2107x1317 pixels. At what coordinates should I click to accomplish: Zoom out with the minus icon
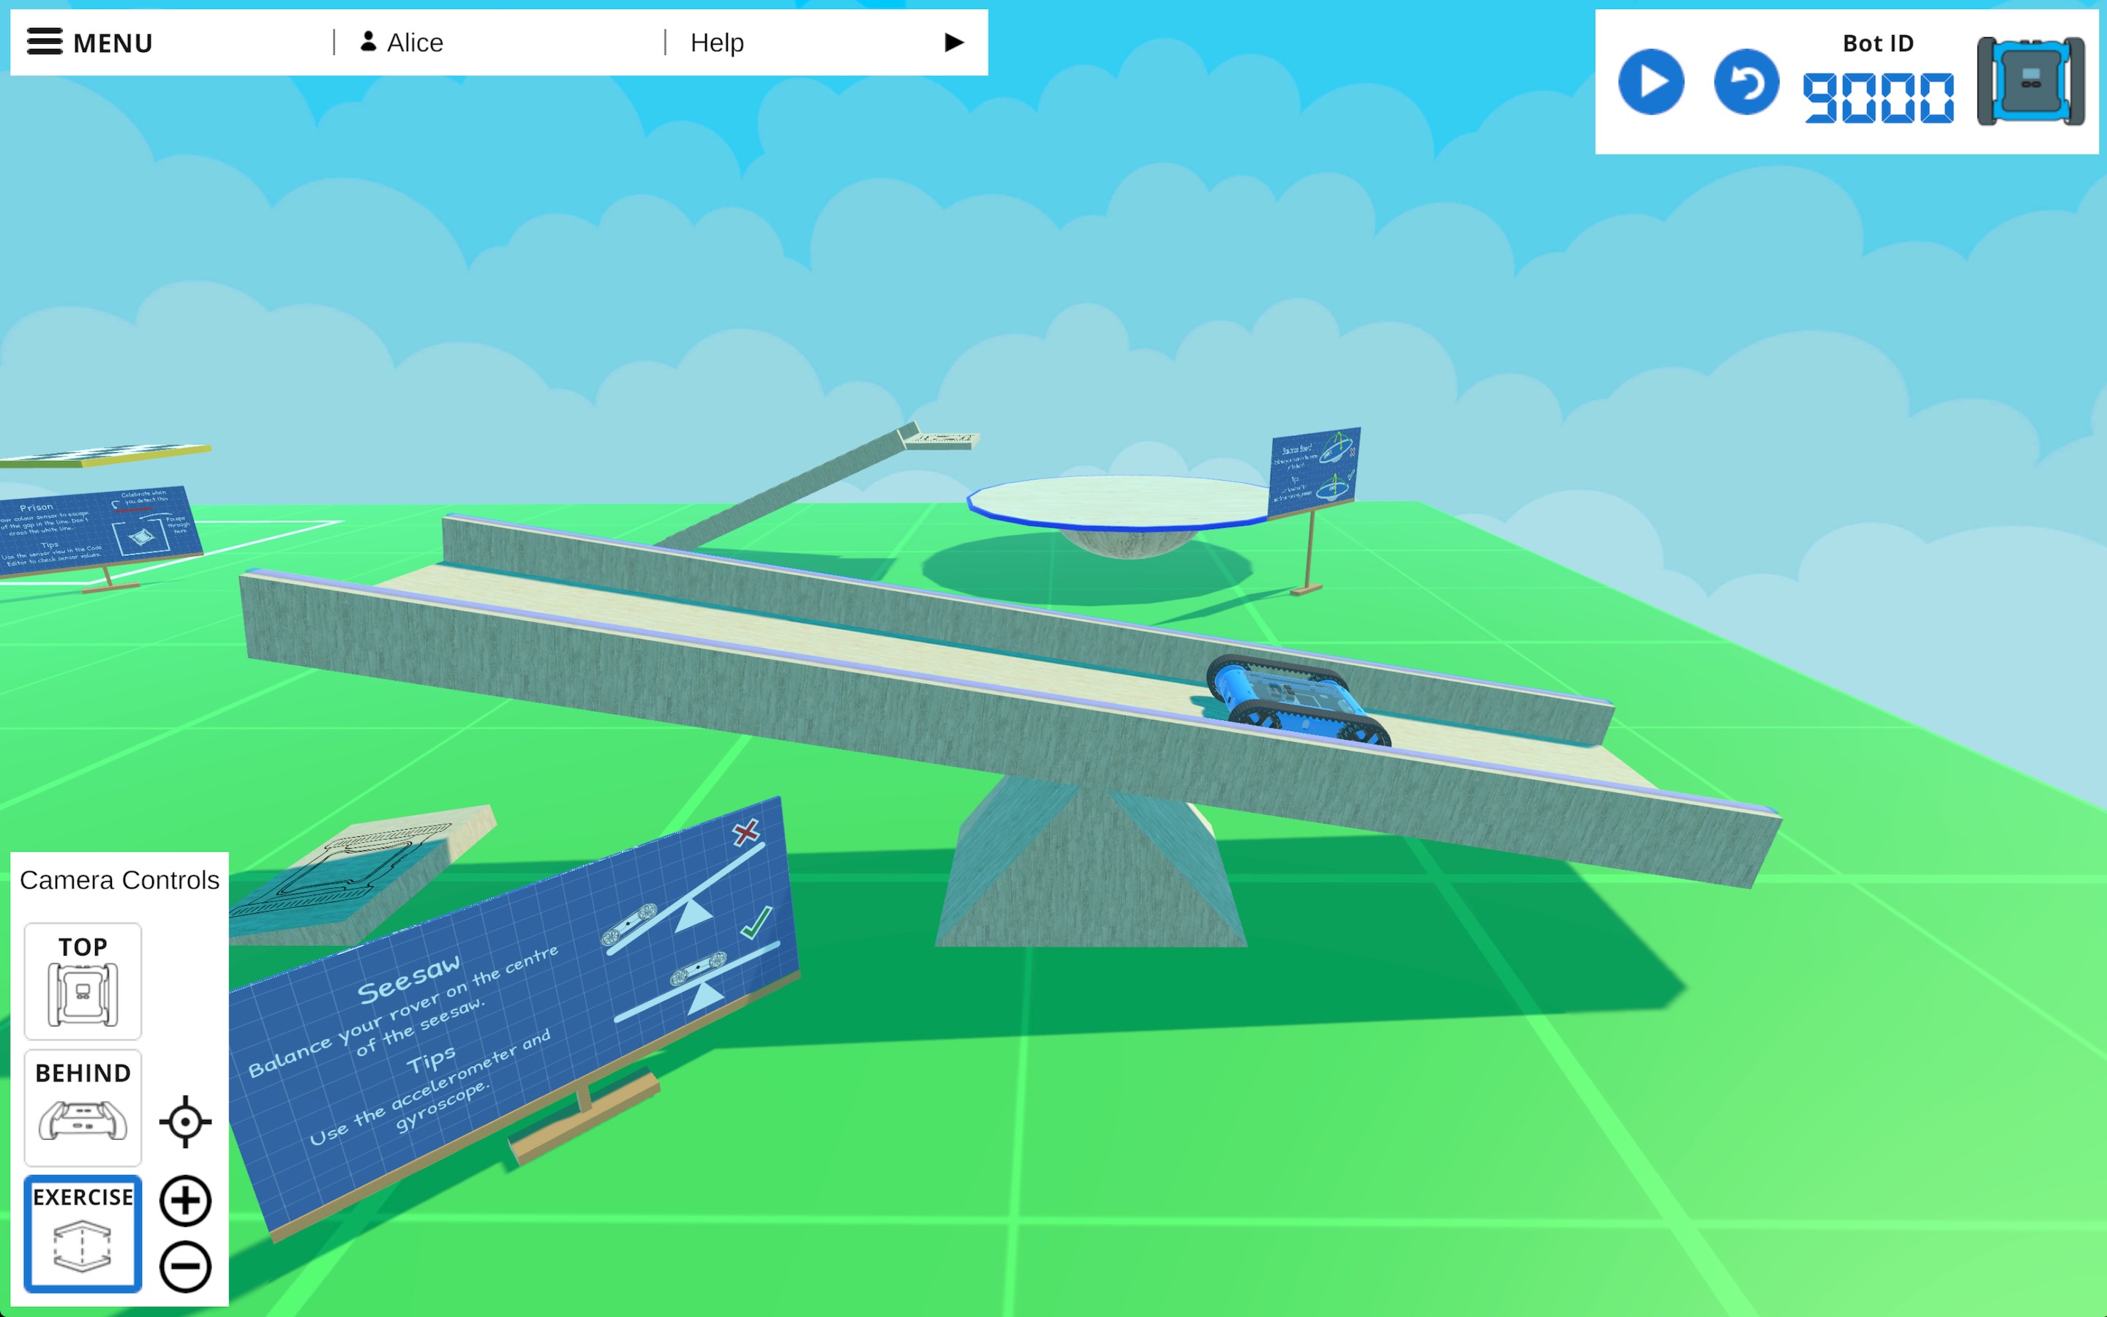184,1266
